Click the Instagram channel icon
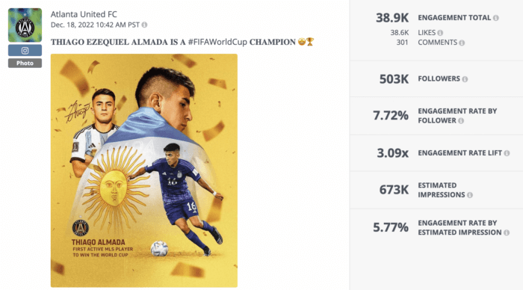Screen dimensions: 523x290 (25, 50)
